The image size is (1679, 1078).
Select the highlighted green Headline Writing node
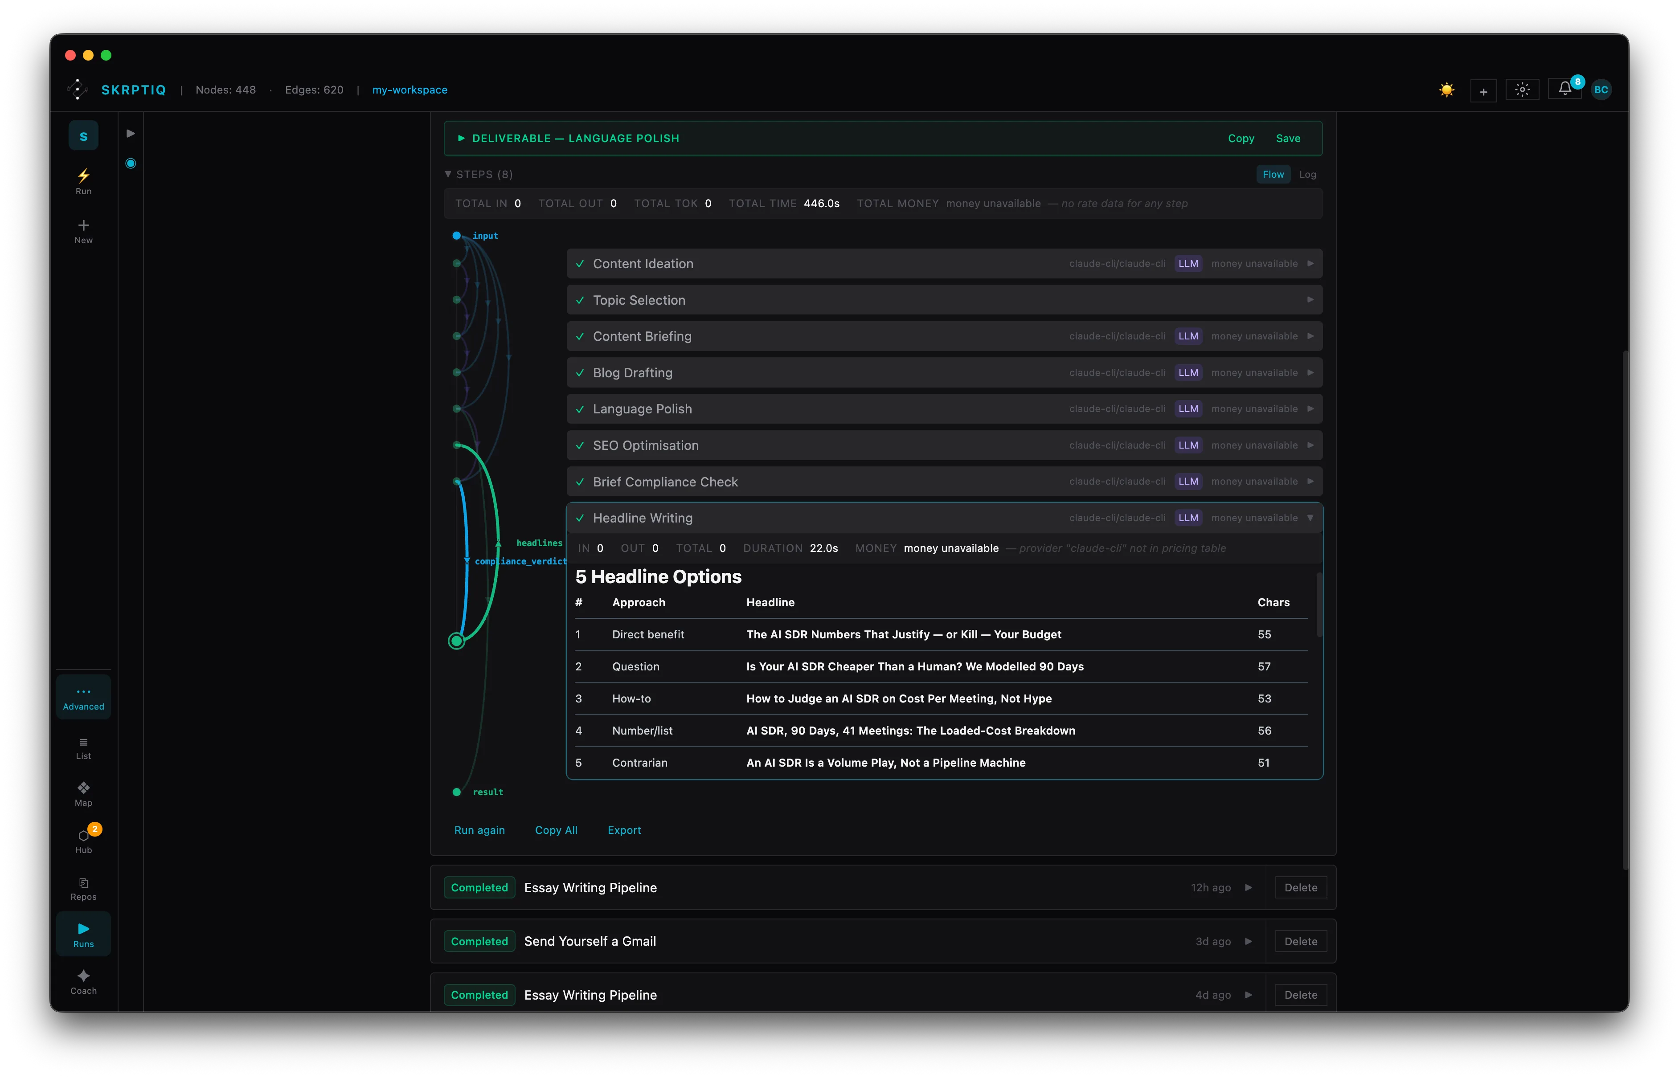pyautogui.click(x=456, y=641)
